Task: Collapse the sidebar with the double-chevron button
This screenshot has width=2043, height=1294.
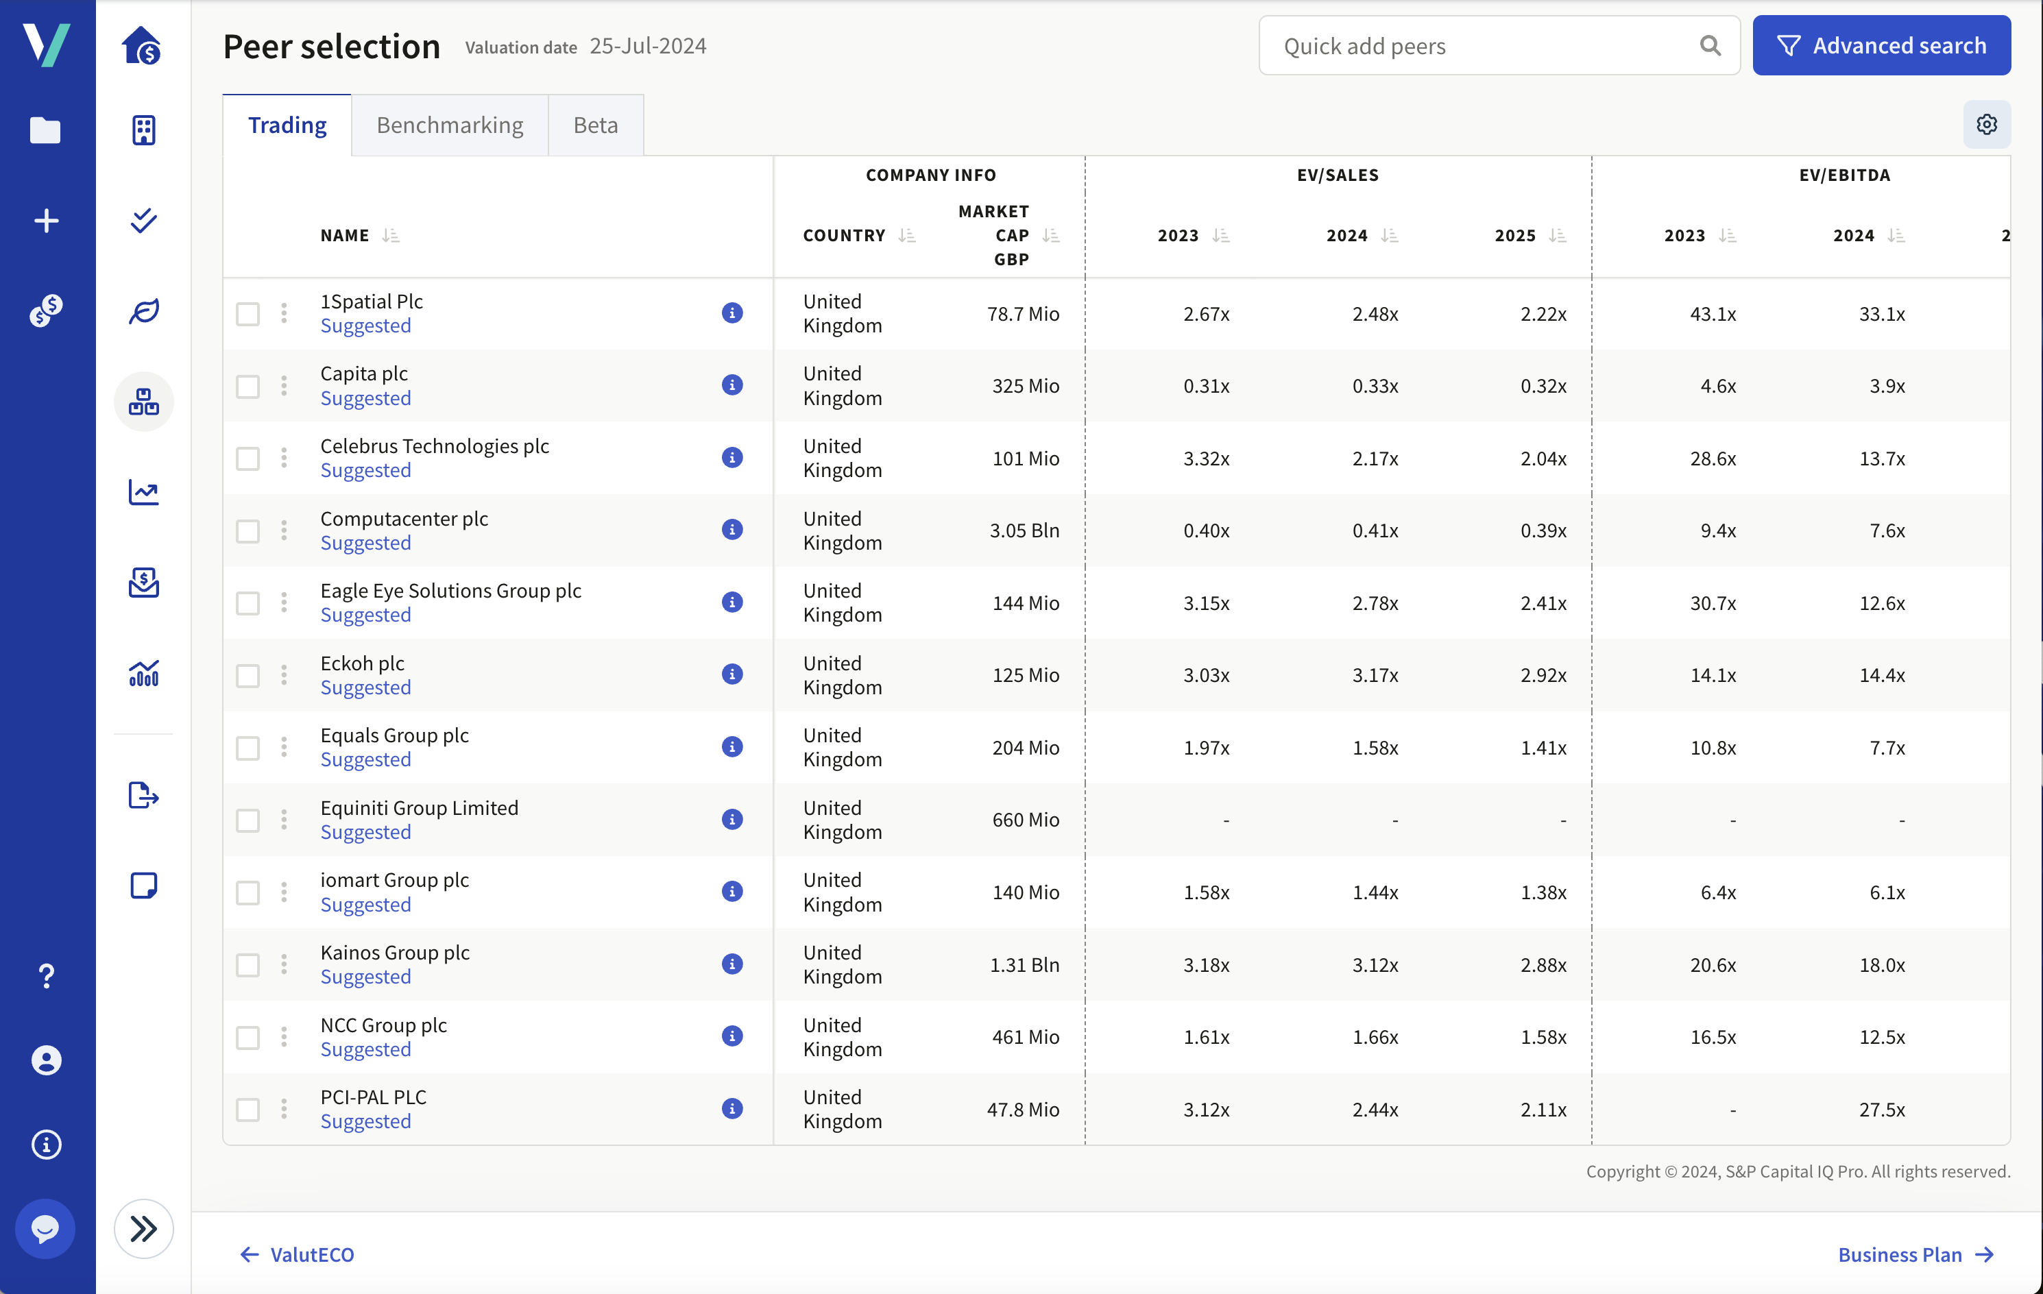Action: [143, 1228]
